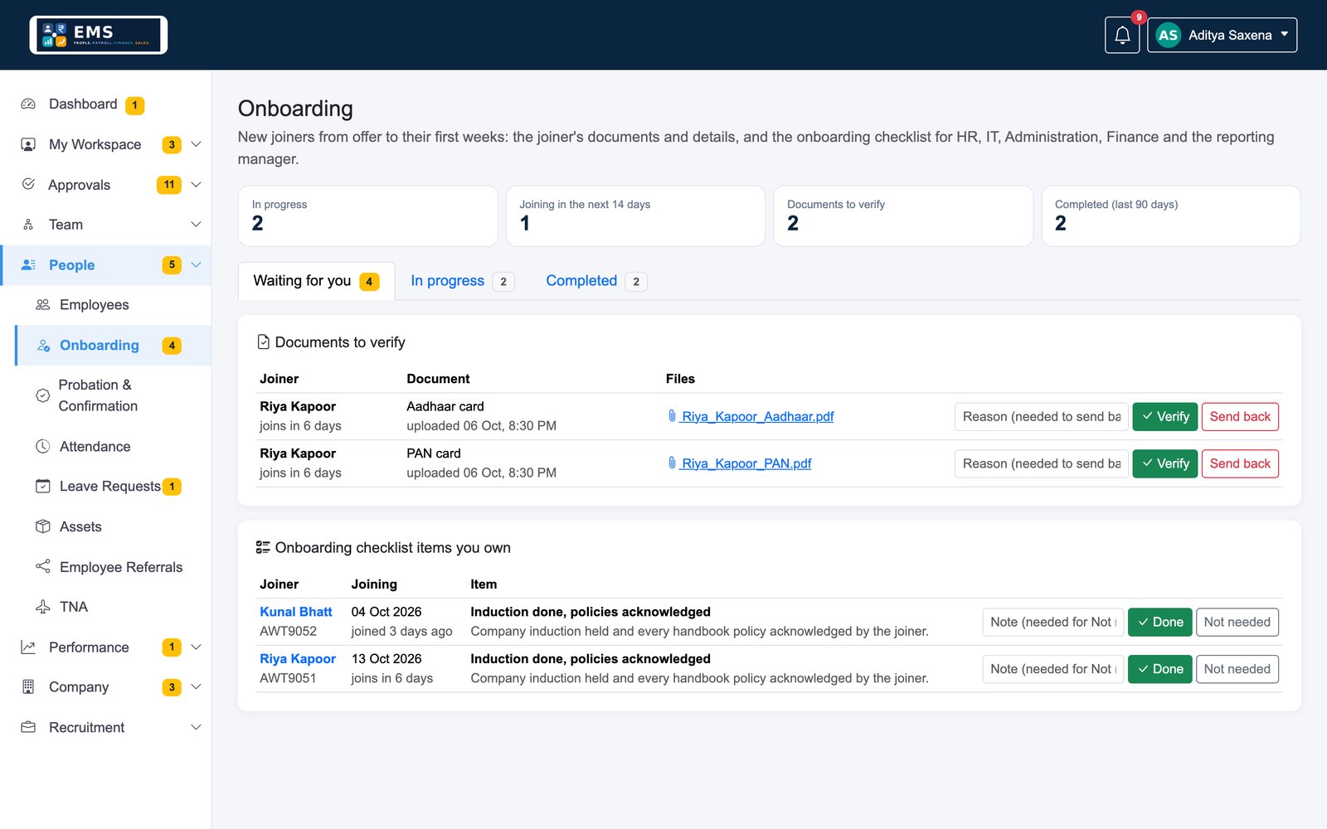
Task: Mark Kunal Bhatt induction as Done
Action: coord(1159,622)
